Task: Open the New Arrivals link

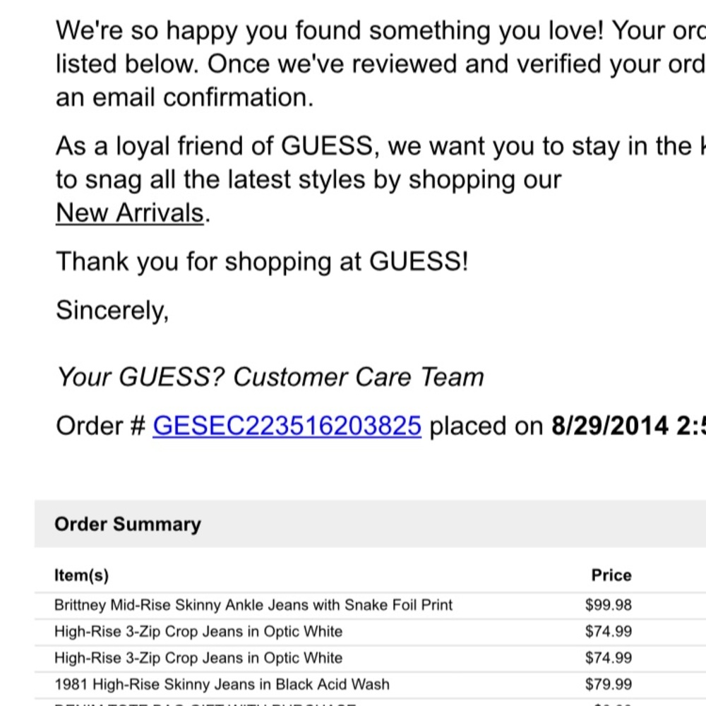Action: (x=130, y=213)
